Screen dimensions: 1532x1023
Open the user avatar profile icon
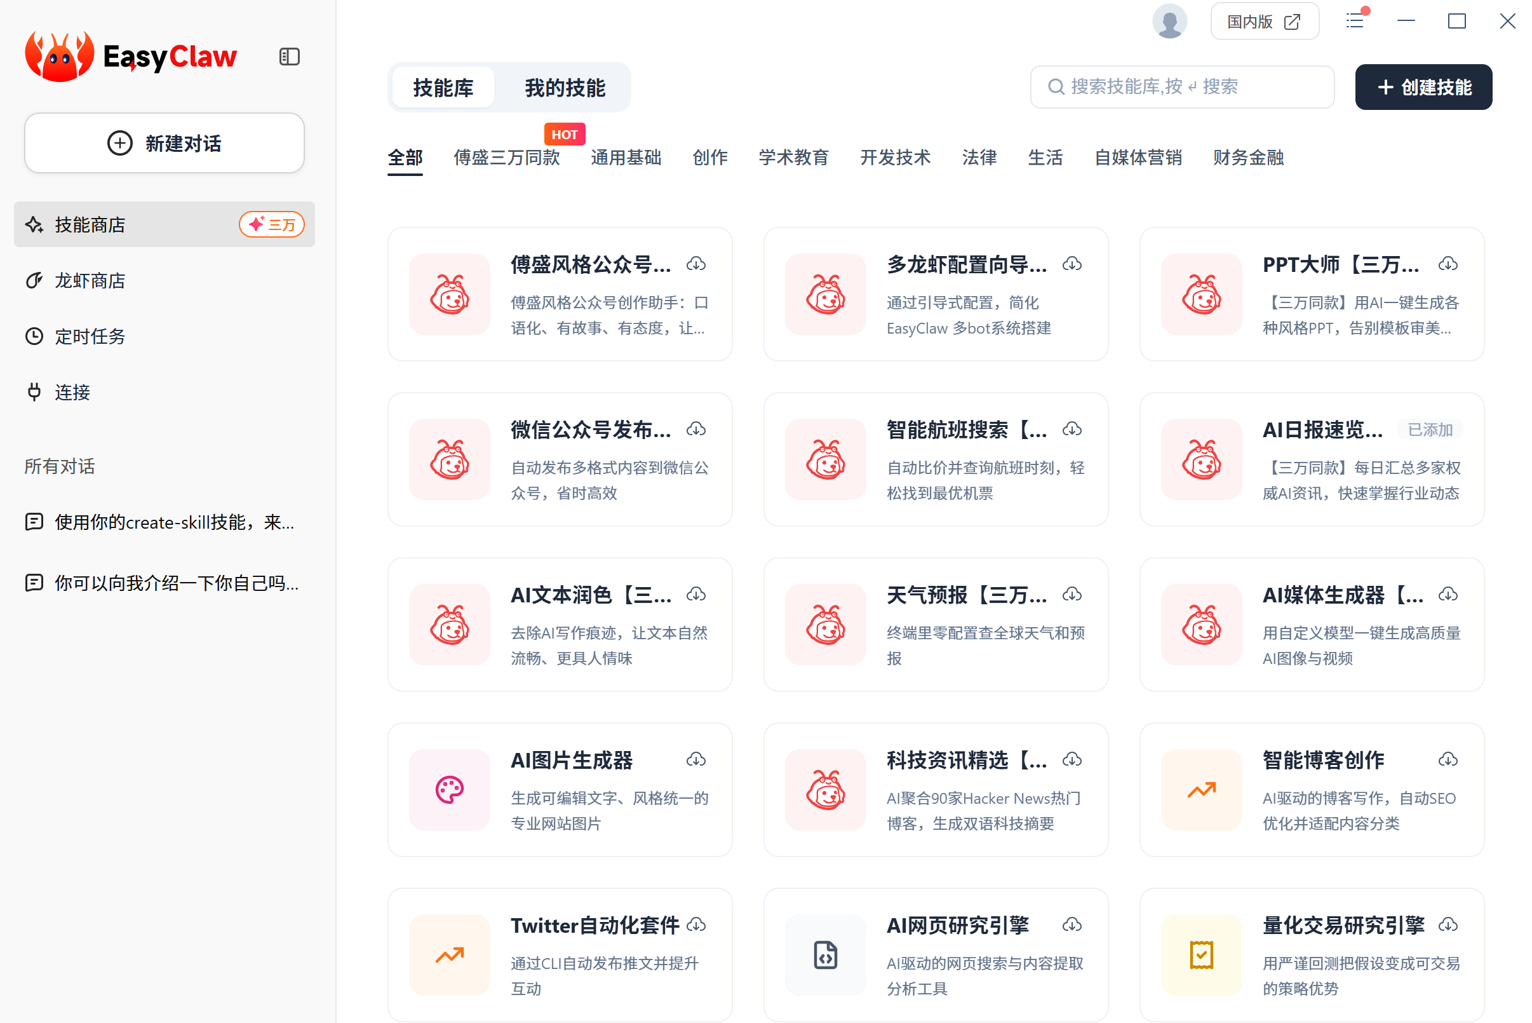point(1169,22)
